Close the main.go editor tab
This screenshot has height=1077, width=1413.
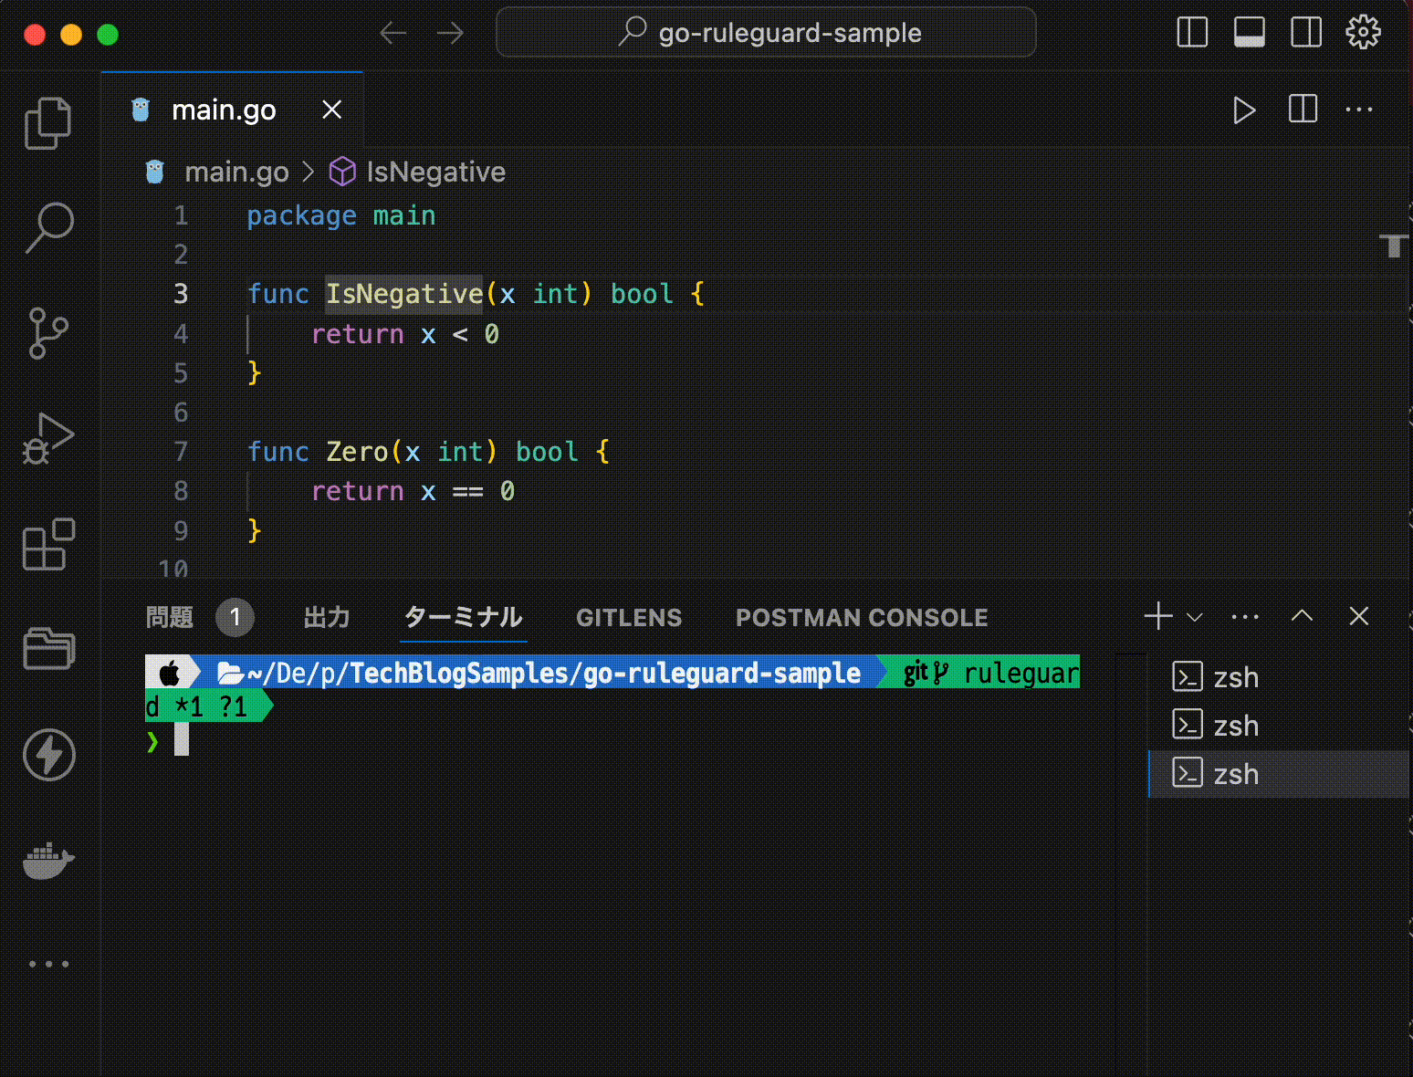tap(332, 110)
